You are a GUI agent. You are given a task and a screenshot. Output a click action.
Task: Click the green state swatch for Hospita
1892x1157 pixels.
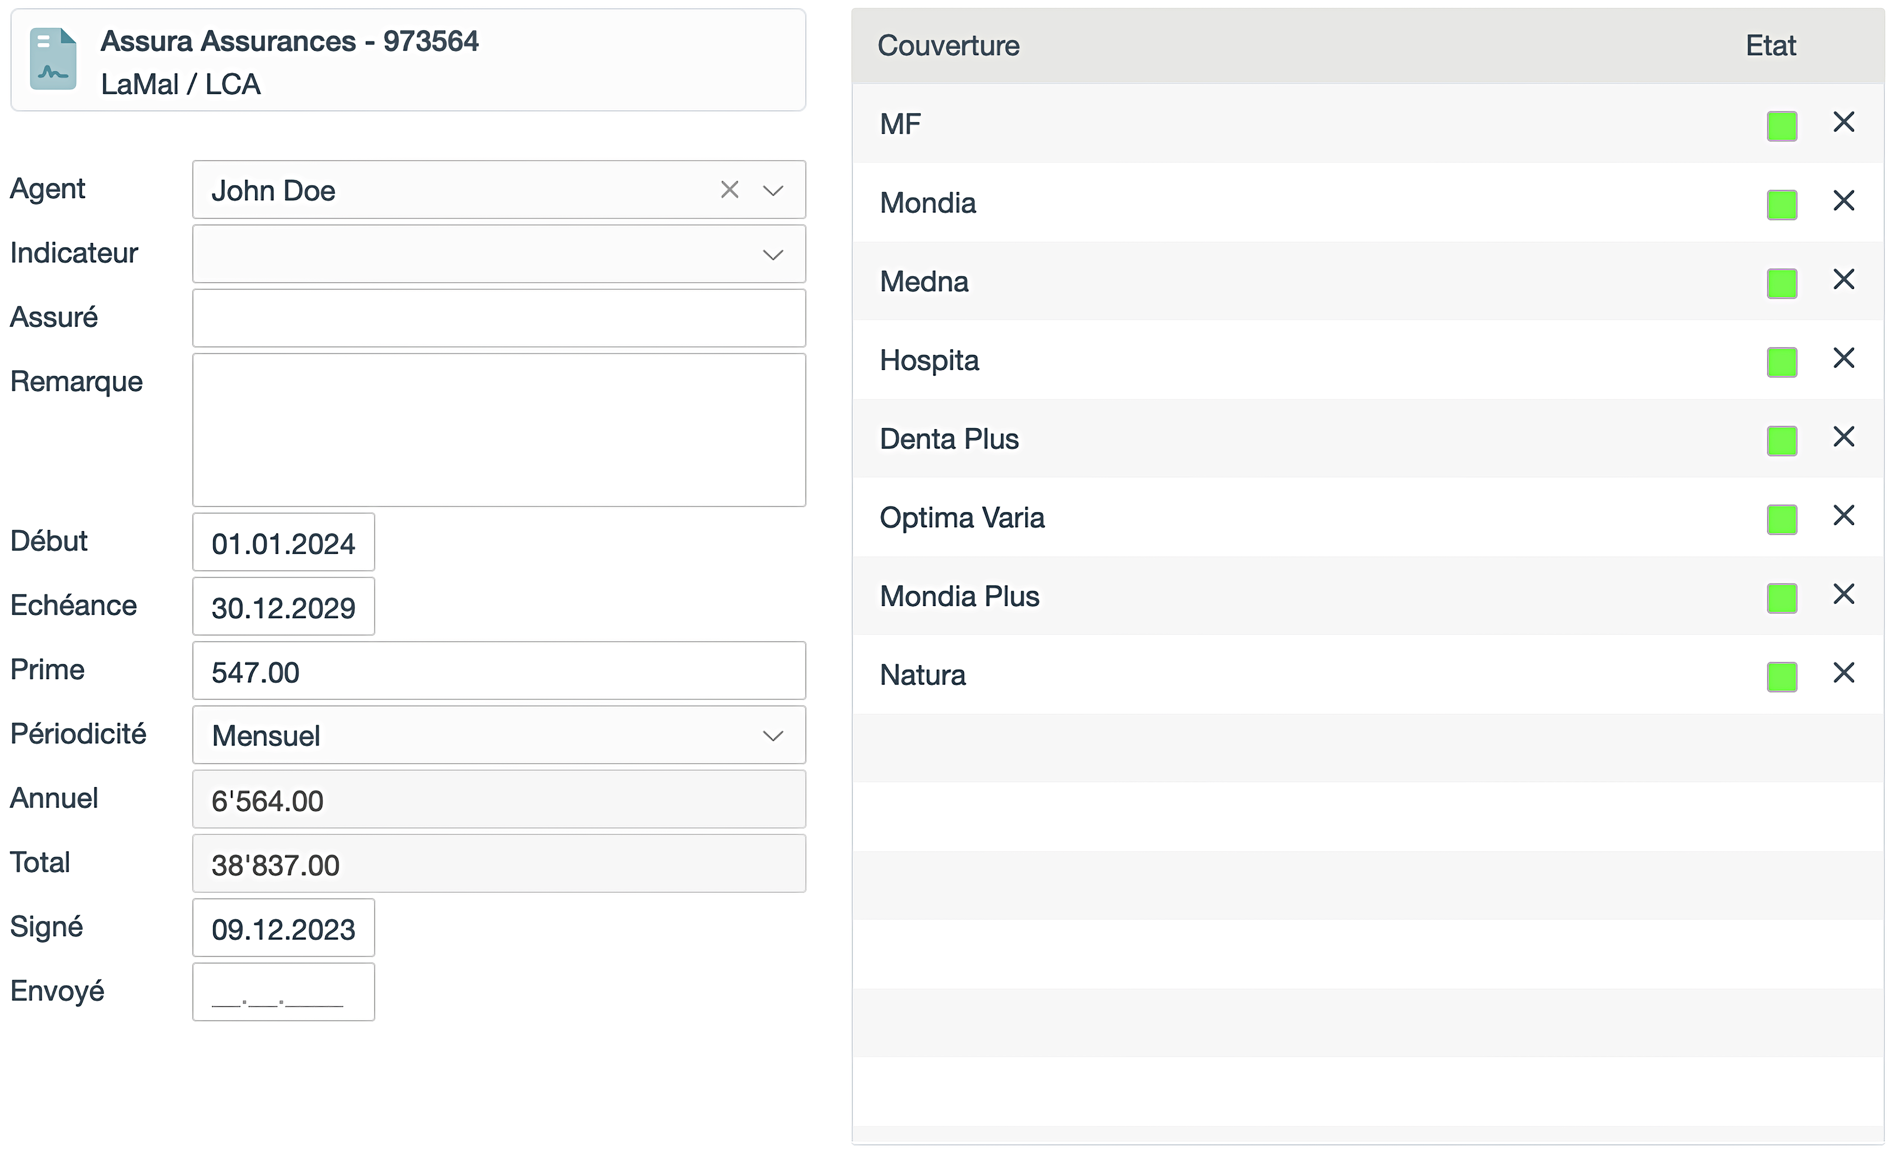click(1782, 362)
